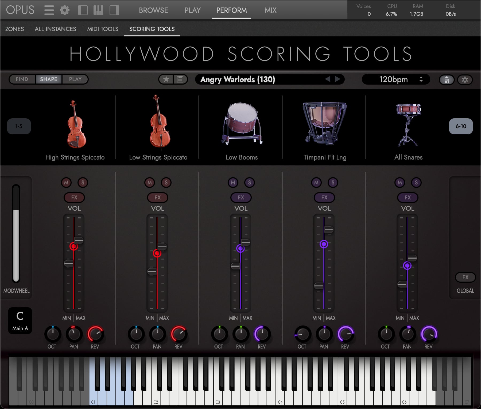Toggle the left sidebar panel icon
This screenshot has width=481, height=409.
coord(83,10)
